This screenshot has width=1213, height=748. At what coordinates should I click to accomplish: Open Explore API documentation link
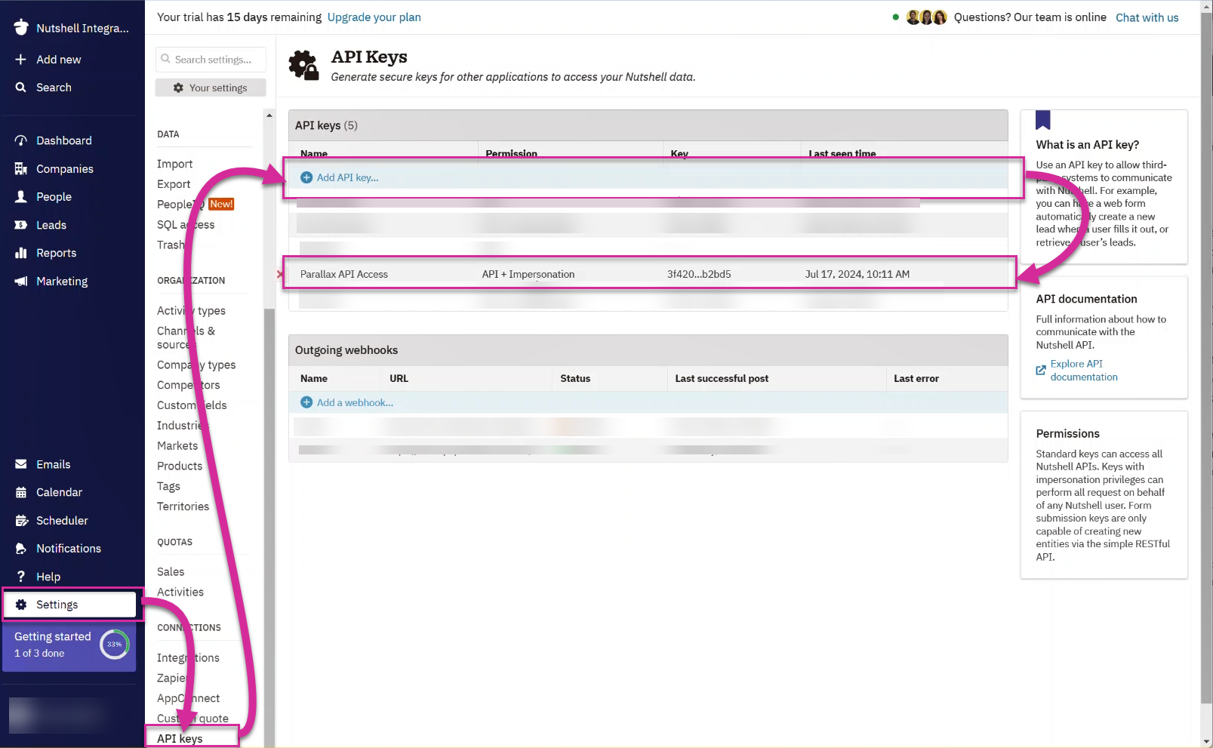click(1084, 370)
